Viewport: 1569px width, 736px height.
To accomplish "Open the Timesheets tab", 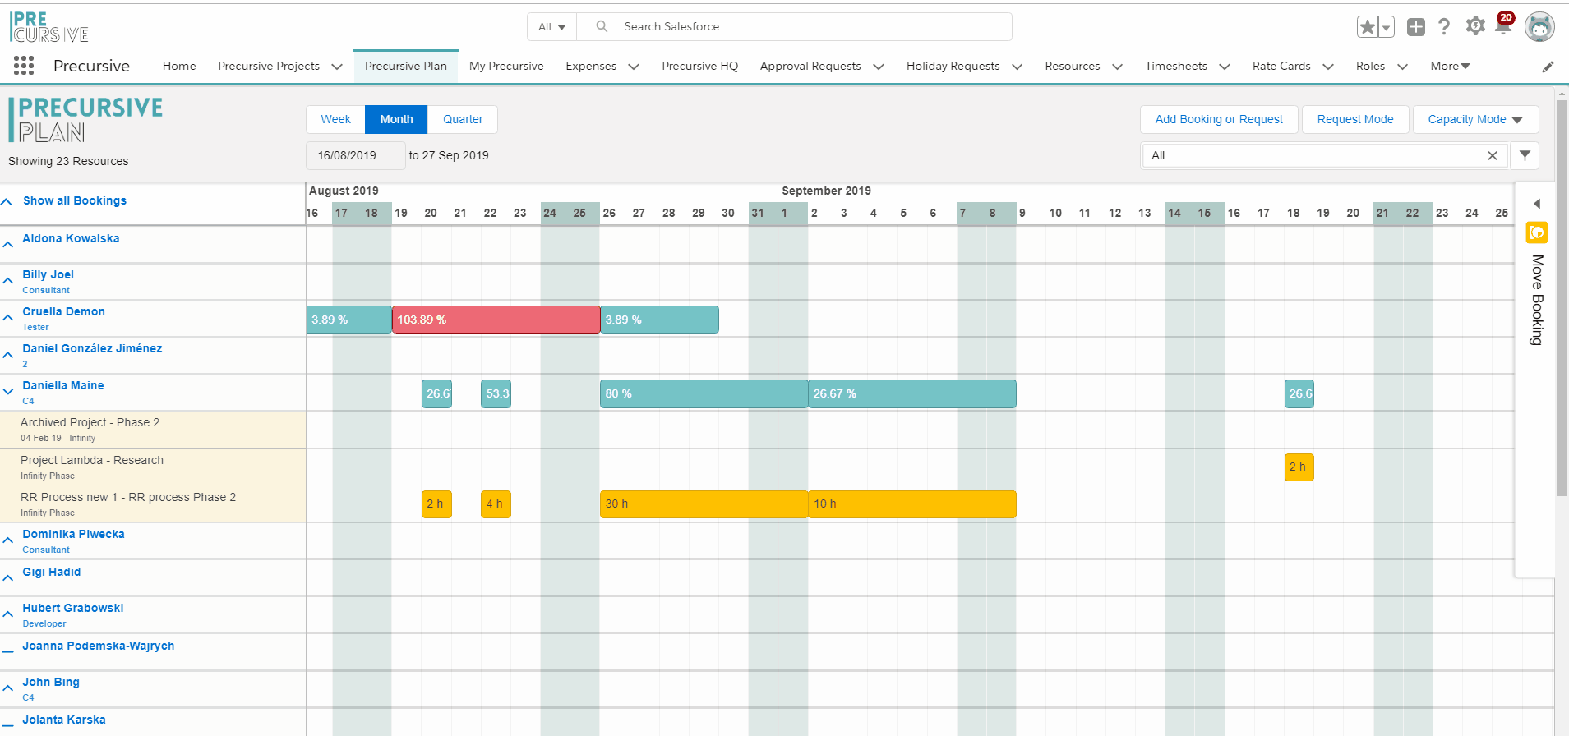I will [1176, 66].
